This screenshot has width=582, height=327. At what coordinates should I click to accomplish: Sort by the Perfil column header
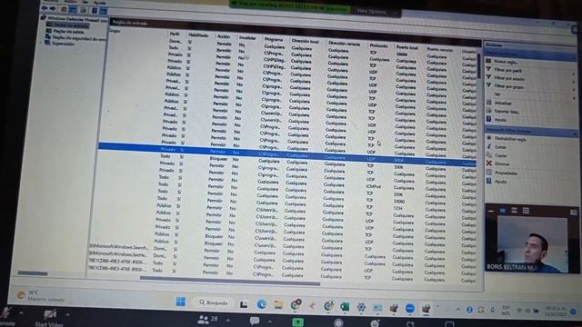pyautogui.click(x=175, y=34)
